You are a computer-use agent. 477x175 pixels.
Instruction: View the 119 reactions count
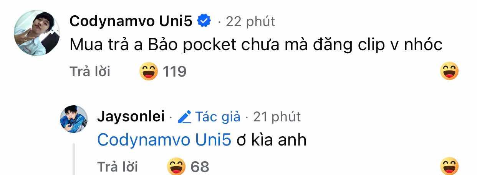click(x=175, y=72)
